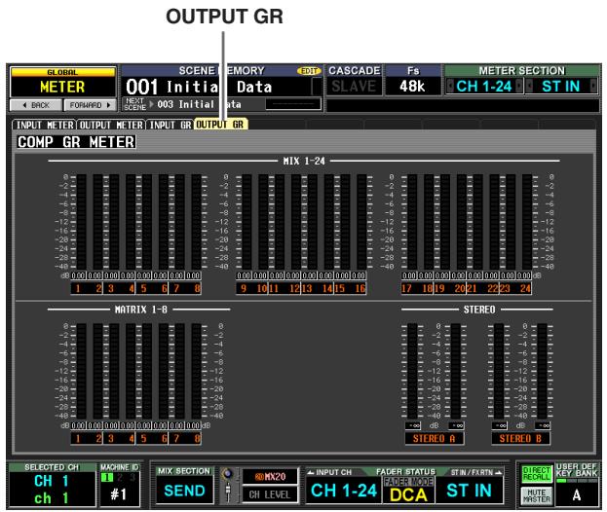Screen dimensions: 607x512
Task: Click the FORWARD navigation button
Action: [91, 105]
